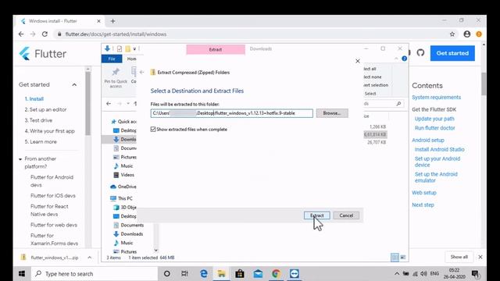Viewport: 500px width, 281px height.
Task: Open Documents folder under This PC
Action: 128,226
